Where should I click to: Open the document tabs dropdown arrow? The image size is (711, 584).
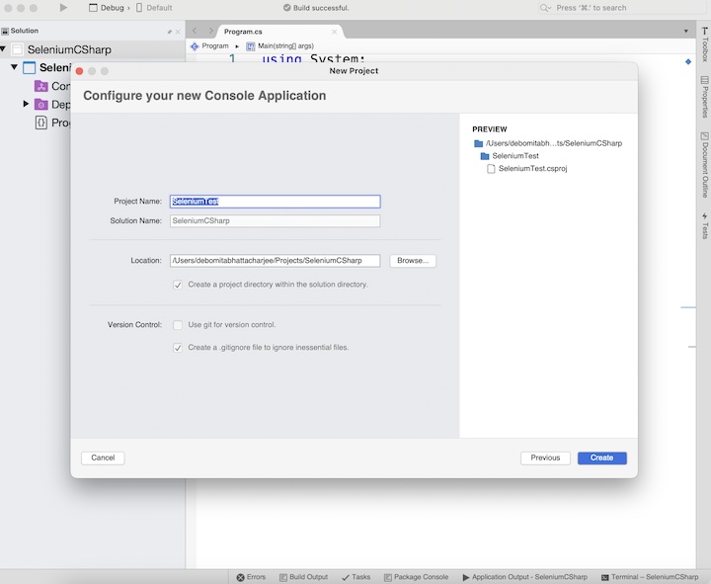point(686,32)
